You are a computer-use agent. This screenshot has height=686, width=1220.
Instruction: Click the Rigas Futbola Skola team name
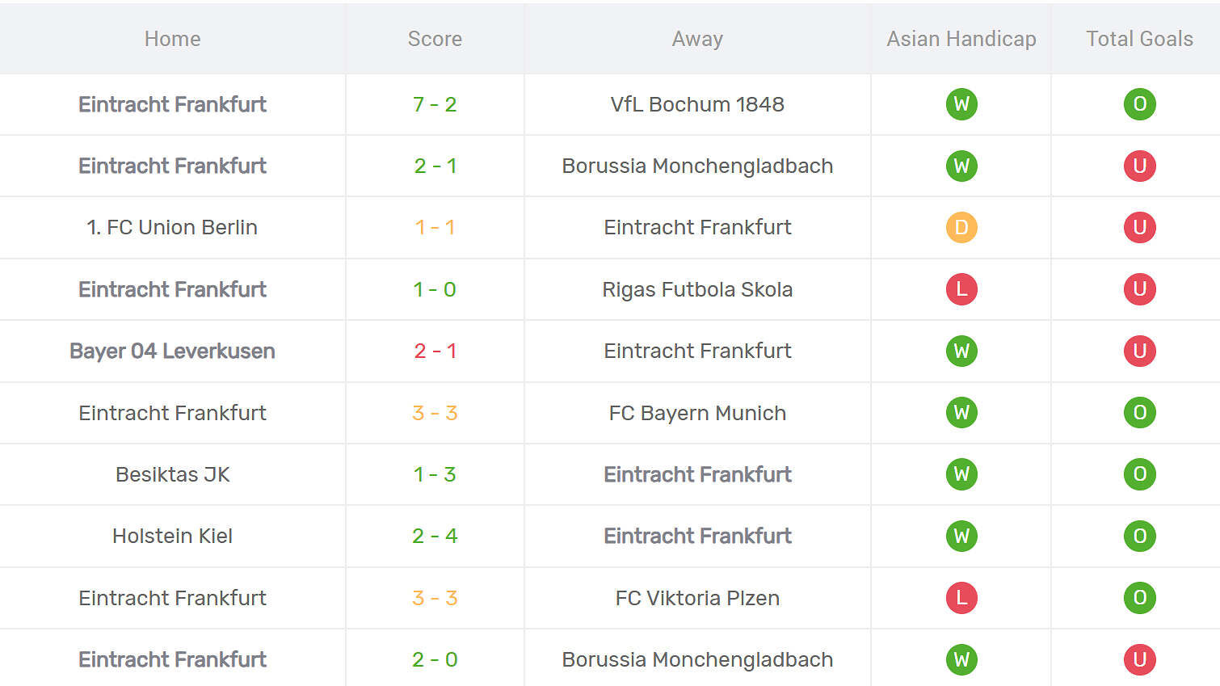697,289
